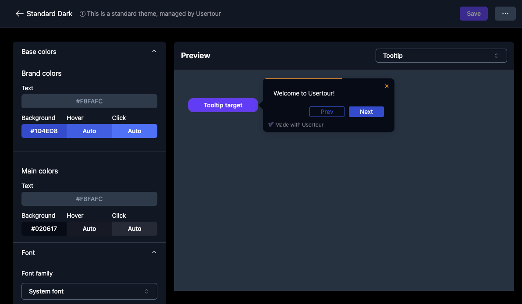Click the Main colors text color field
522x304 pixels.
[x=89, y=199]
